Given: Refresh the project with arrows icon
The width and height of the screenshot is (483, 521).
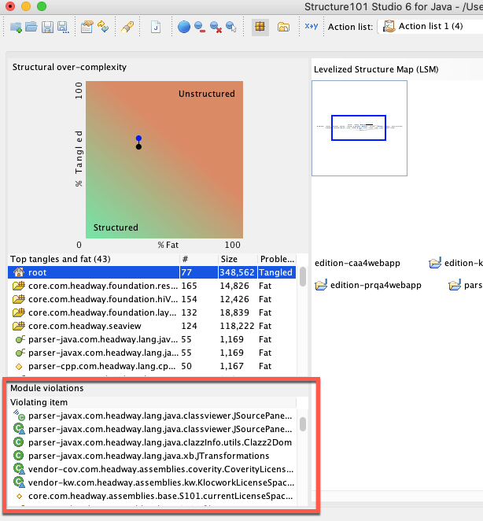Looking at the screenshot, I should [x=103, y=27].
